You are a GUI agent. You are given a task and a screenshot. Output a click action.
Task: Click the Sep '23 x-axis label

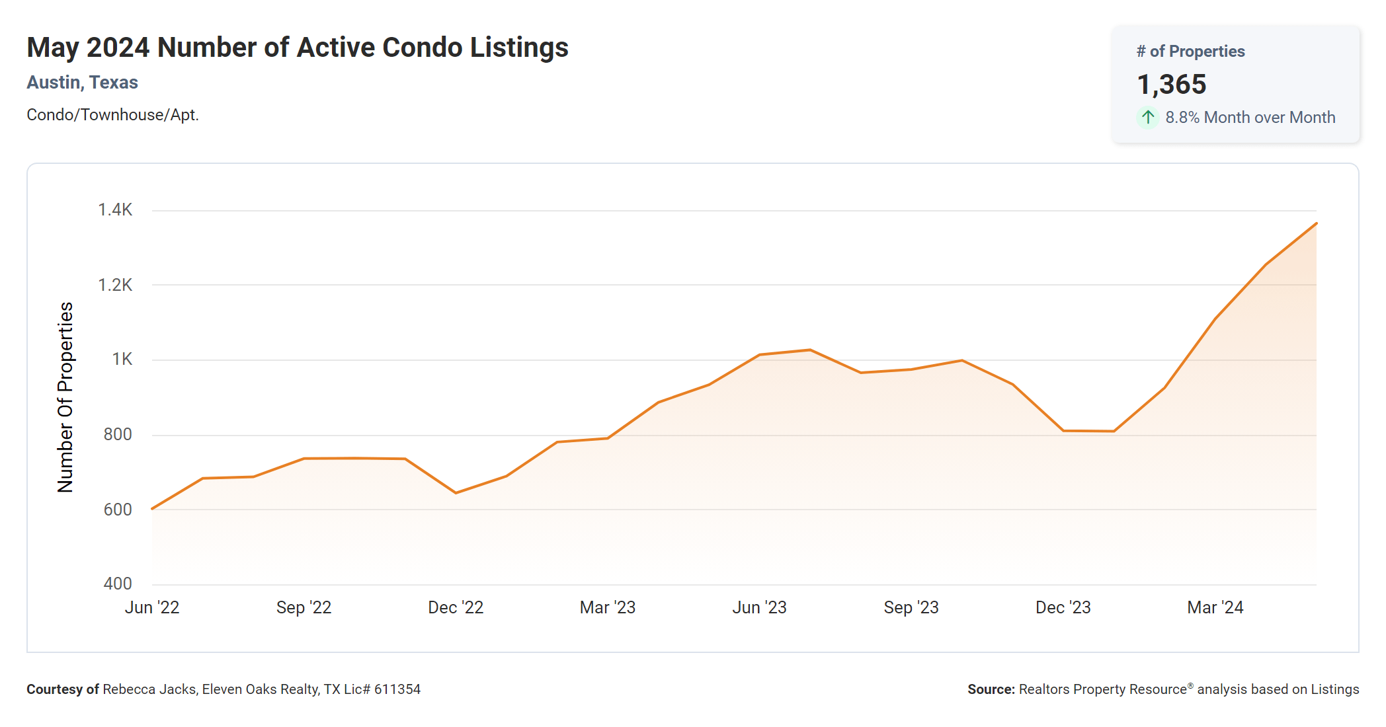tap(911, 607)
